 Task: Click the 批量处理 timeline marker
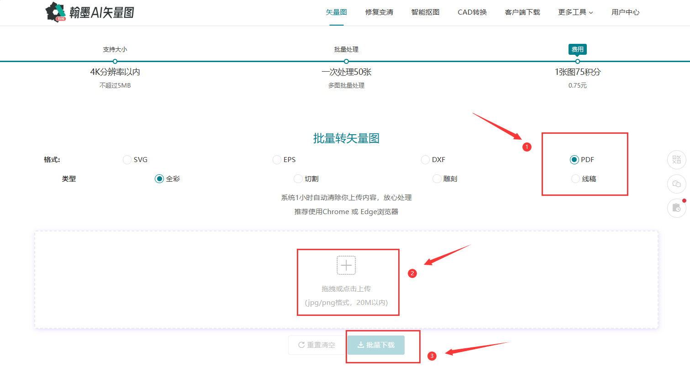[x=346, y=61]
